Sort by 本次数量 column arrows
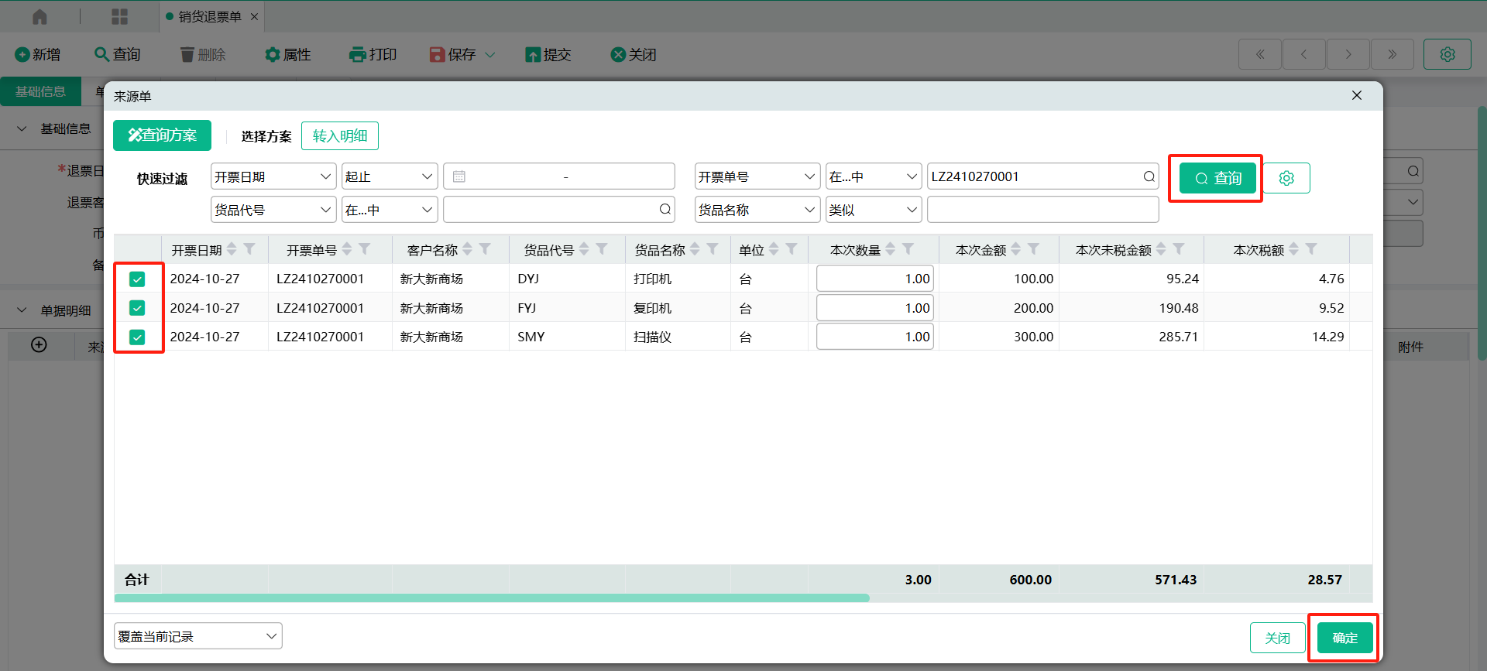This screenshot has height=671, width=1487. (891, 249)
